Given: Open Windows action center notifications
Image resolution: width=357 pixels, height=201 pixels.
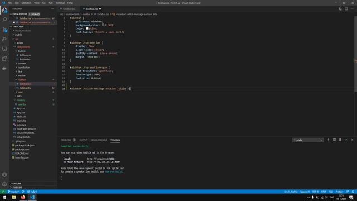Looking at the screenshot, I should pyautogui.click(x=351, y=197).
